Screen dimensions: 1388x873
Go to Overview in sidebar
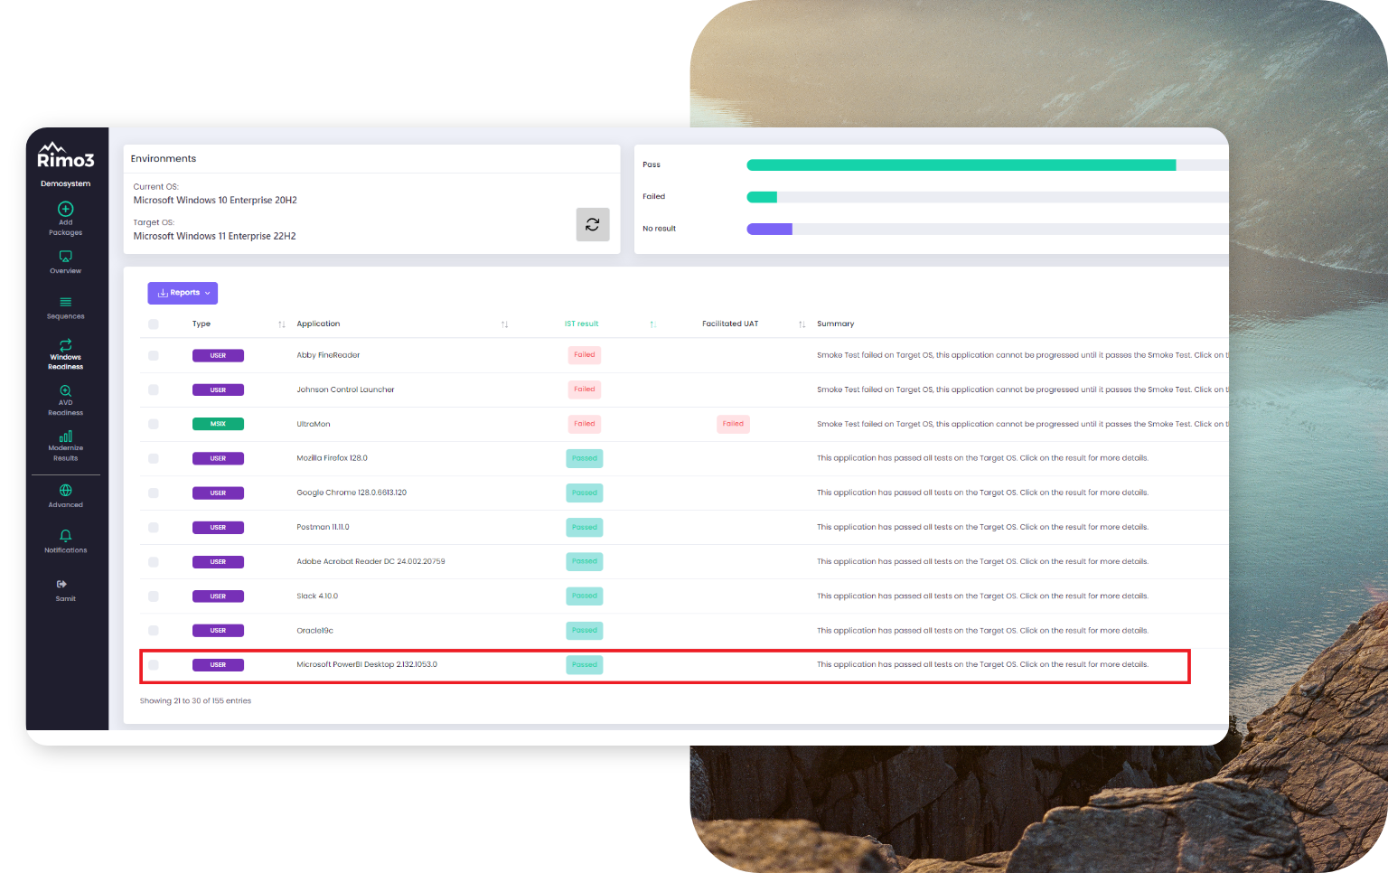tap(65, 262)
